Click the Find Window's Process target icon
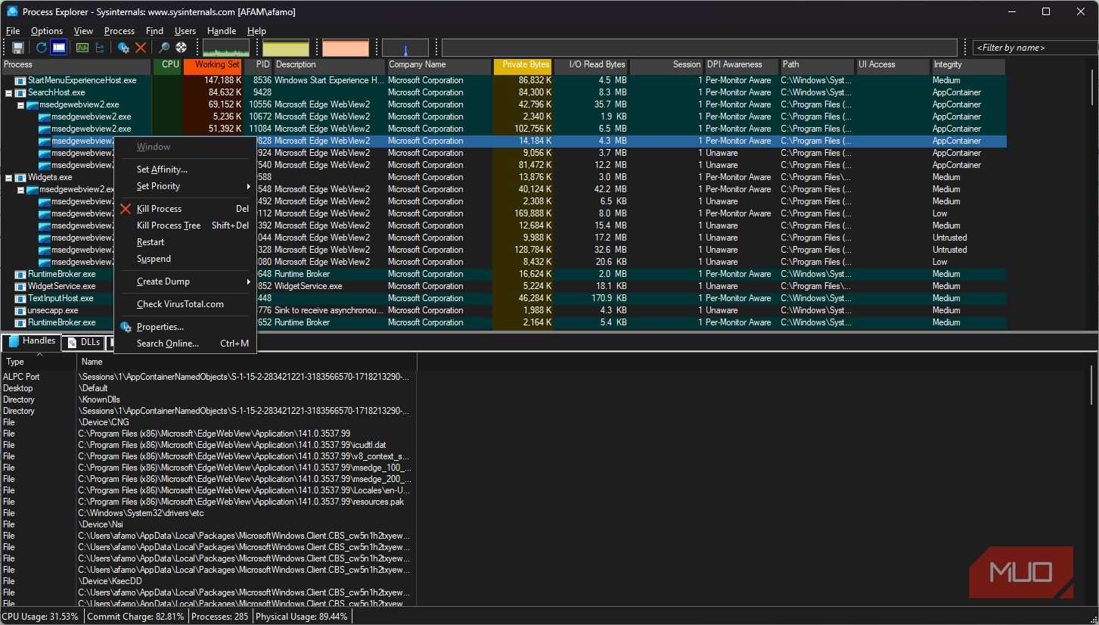 [182, 48]
